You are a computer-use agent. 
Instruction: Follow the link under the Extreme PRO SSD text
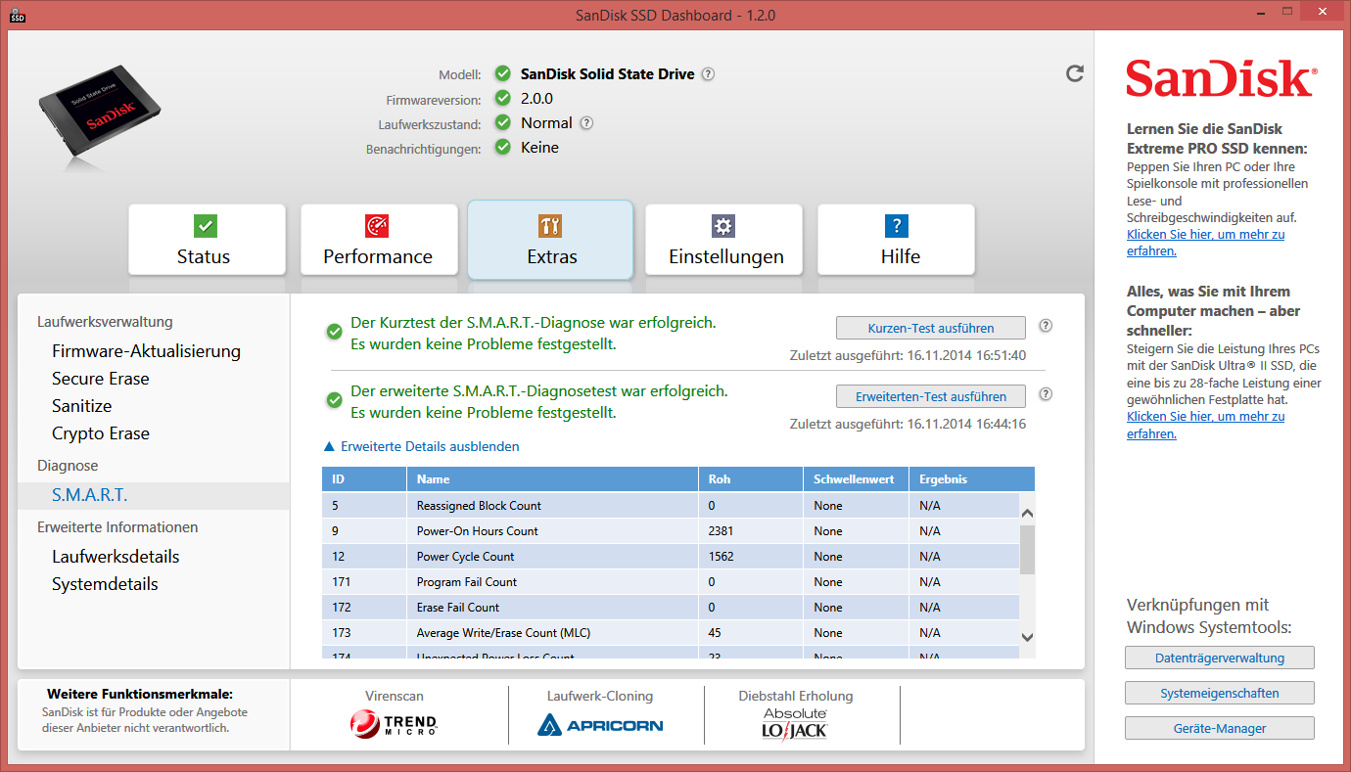coord(1205,243)
